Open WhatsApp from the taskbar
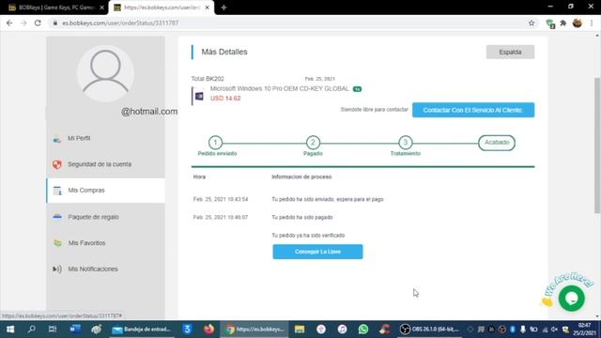 click(x=363, y=329)
